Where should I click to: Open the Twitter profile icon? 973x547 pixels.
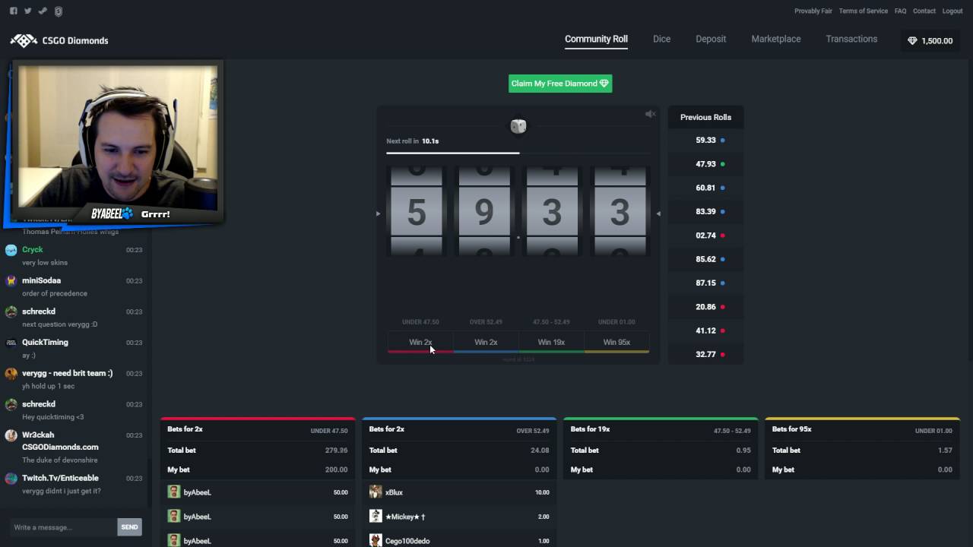coord(28,11)
